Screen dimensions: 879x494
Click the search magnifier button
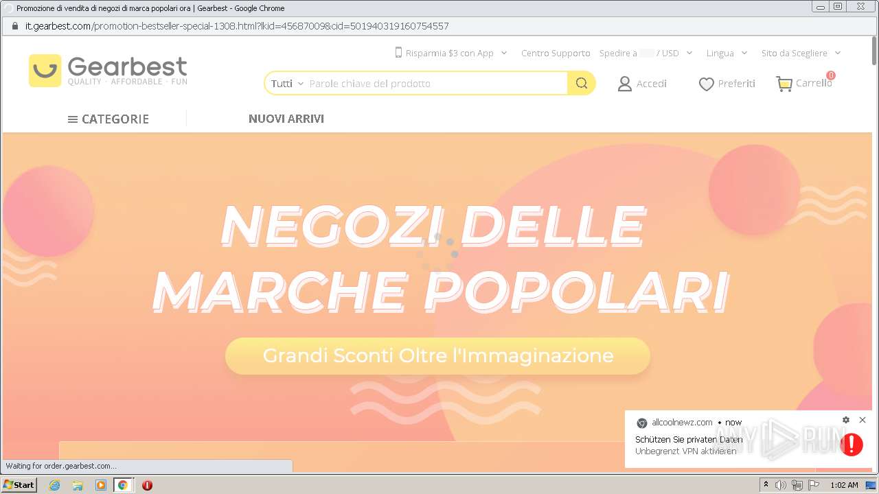[x=581, y=84]
